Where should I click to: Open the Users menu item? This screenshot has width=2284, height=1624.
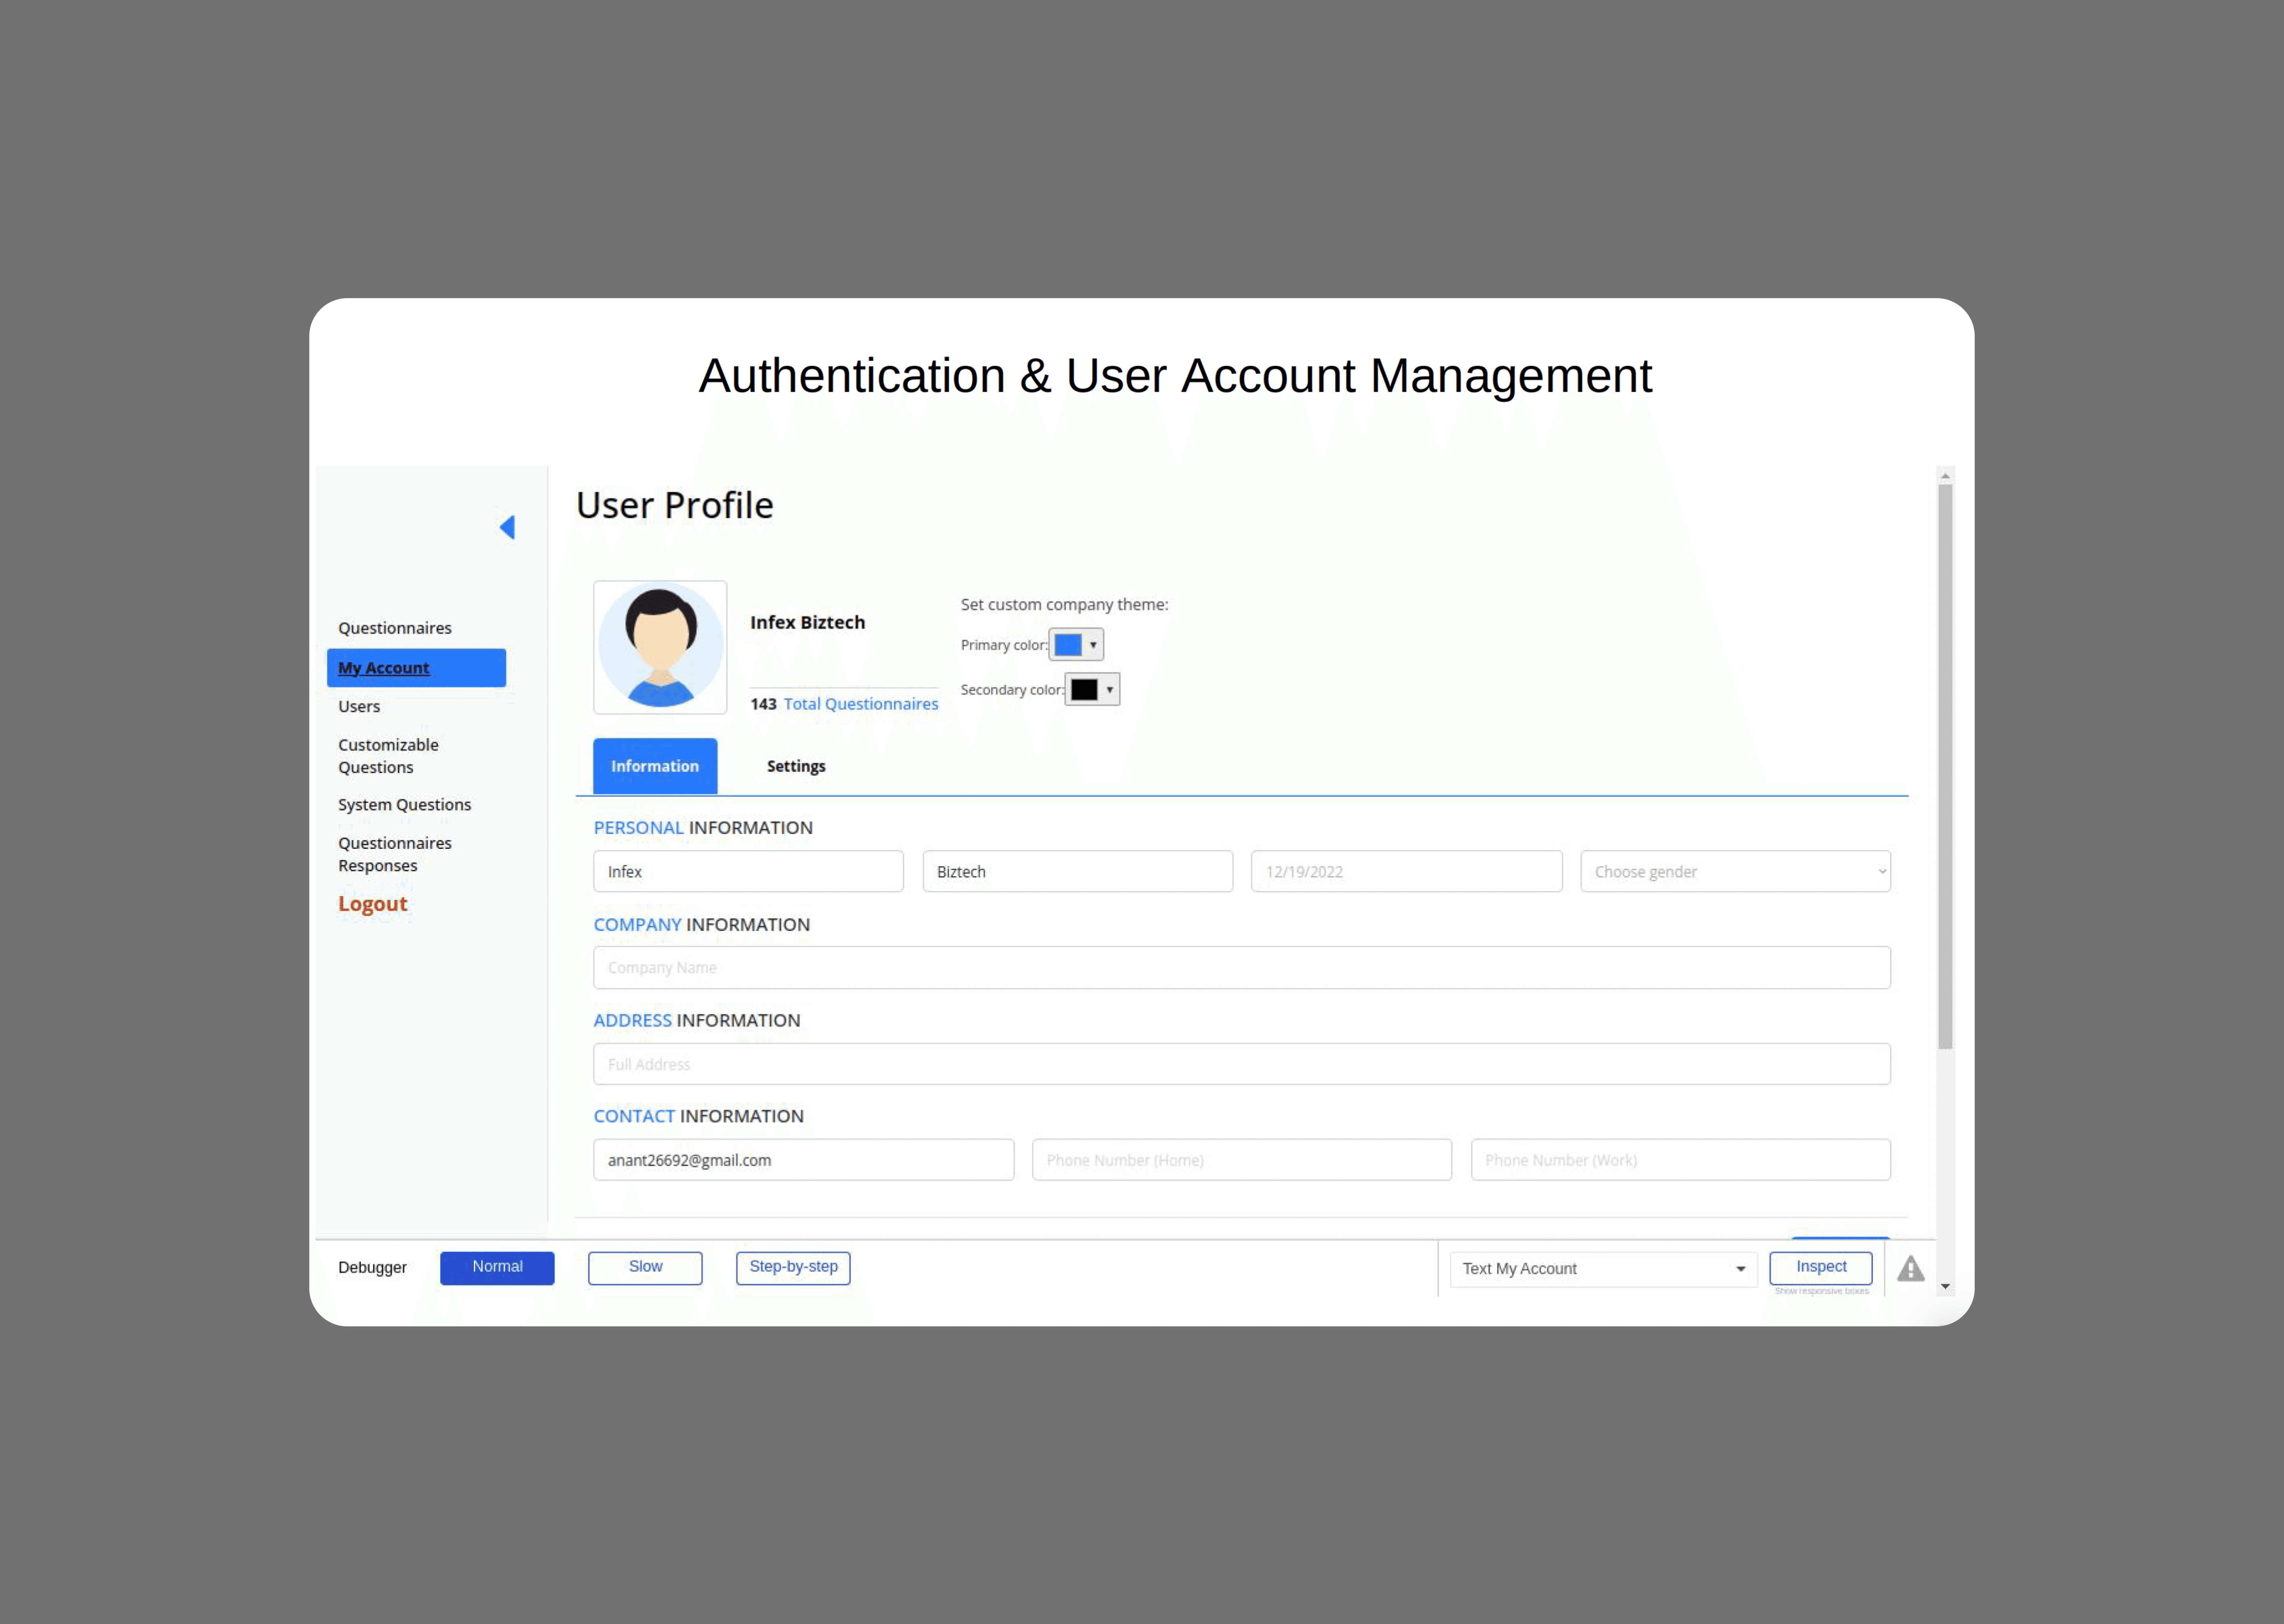coord(359,706)
